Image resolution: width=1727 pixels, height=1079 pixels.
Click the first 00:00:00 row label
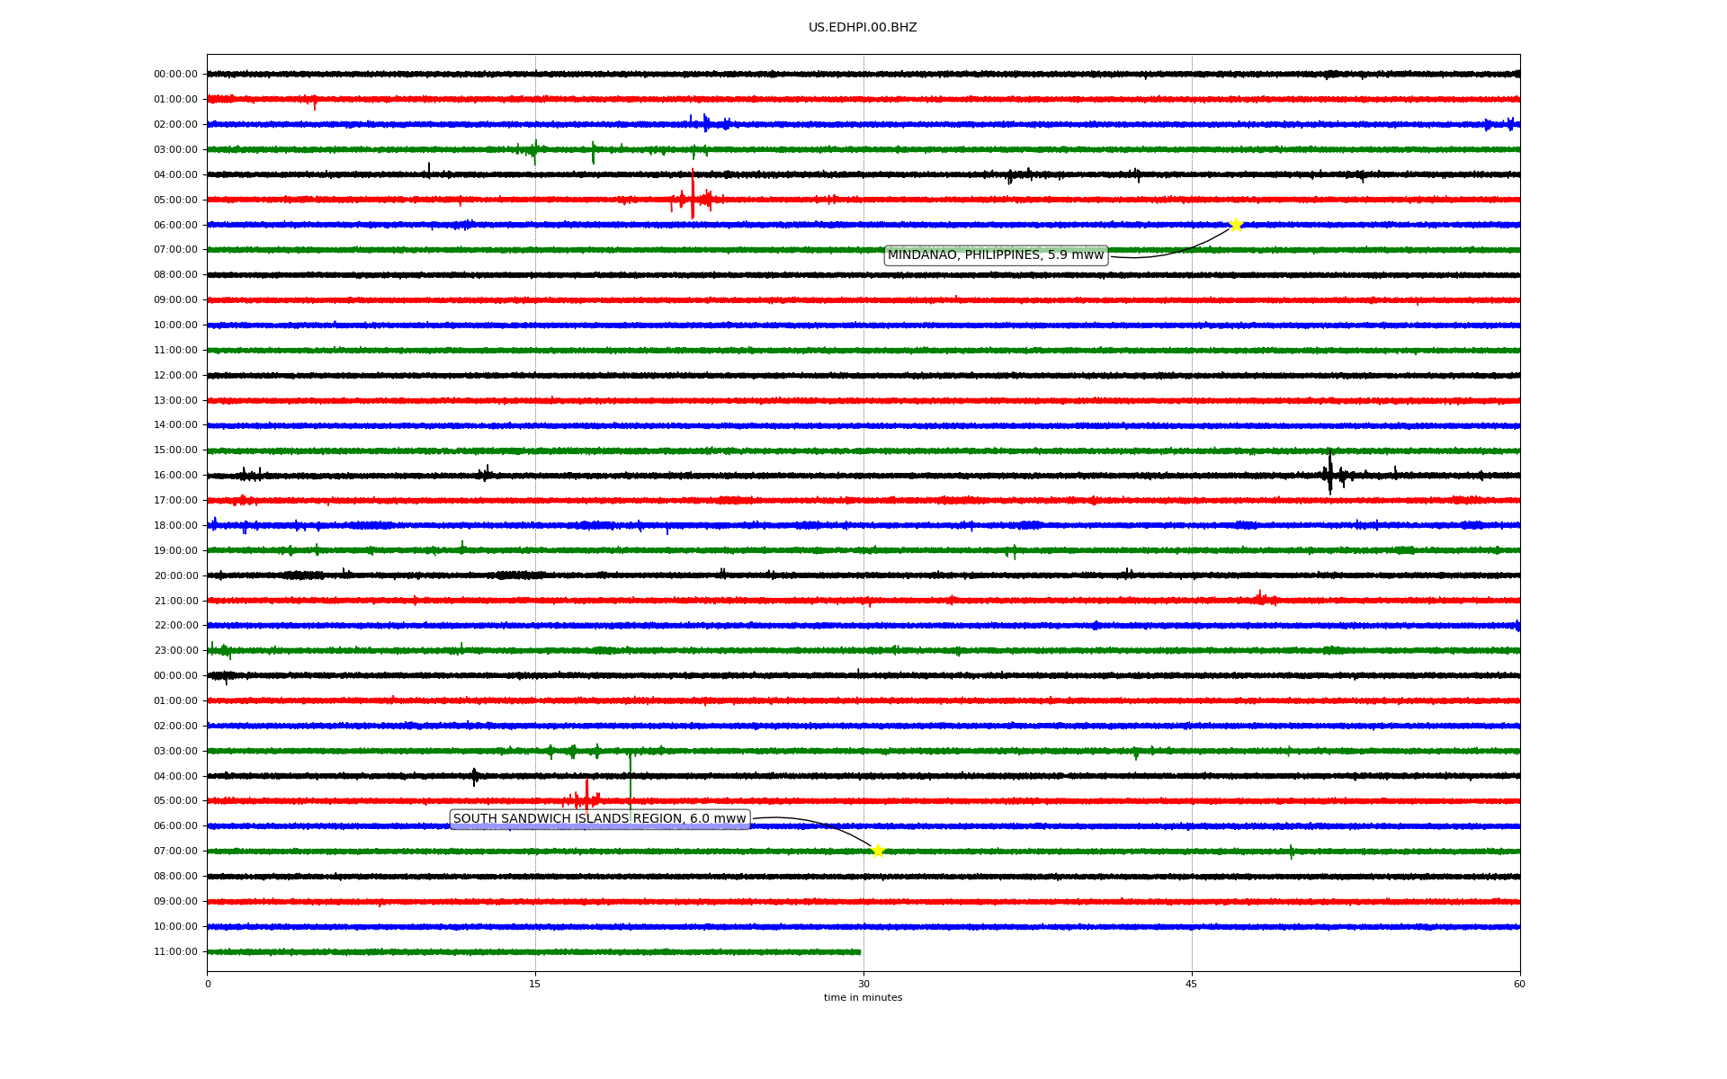pyautogui.click(x=175, y=75)
